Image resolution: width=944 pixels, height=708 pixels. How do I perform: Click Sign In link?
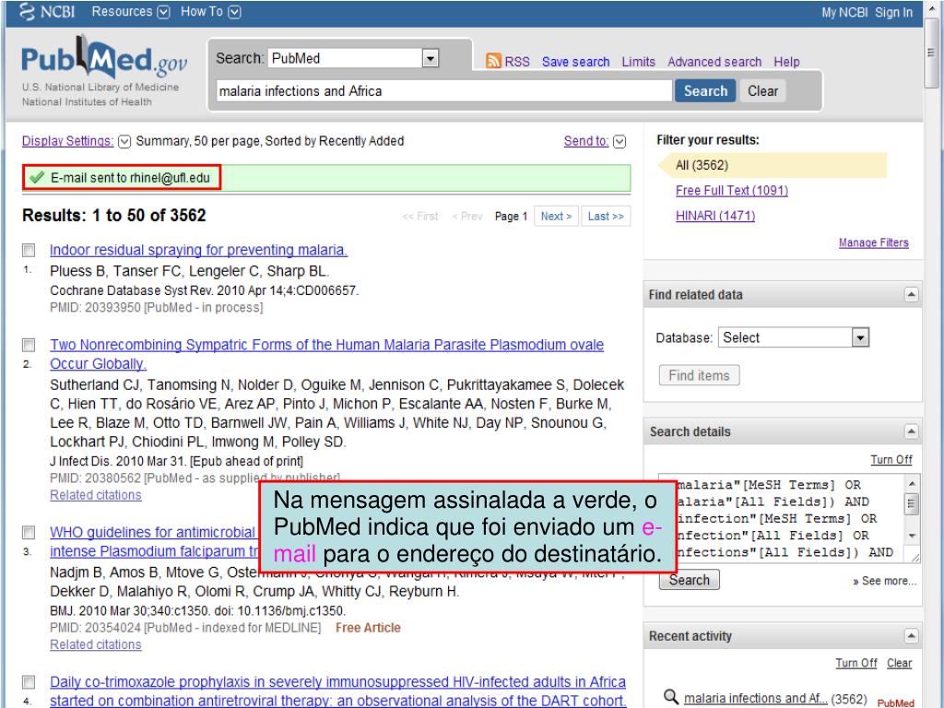[893, 12]
